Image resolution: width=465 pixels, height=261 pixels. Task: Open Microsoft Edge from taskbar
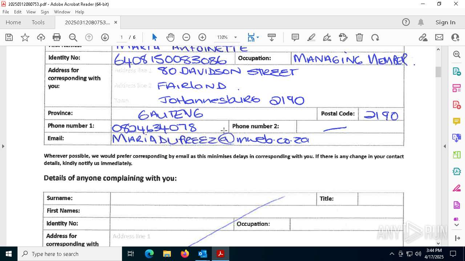tap(149, 254)
